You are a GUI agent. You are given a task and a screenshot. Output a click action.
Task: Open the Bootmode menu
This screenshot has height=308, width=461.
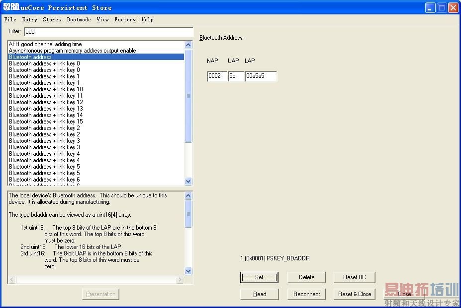click(x=79, y=20)
